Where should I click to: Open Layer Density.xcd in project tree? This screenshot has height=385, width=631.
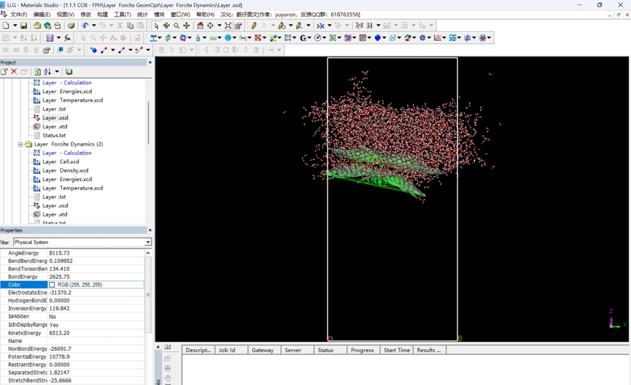tap(65, 171)
